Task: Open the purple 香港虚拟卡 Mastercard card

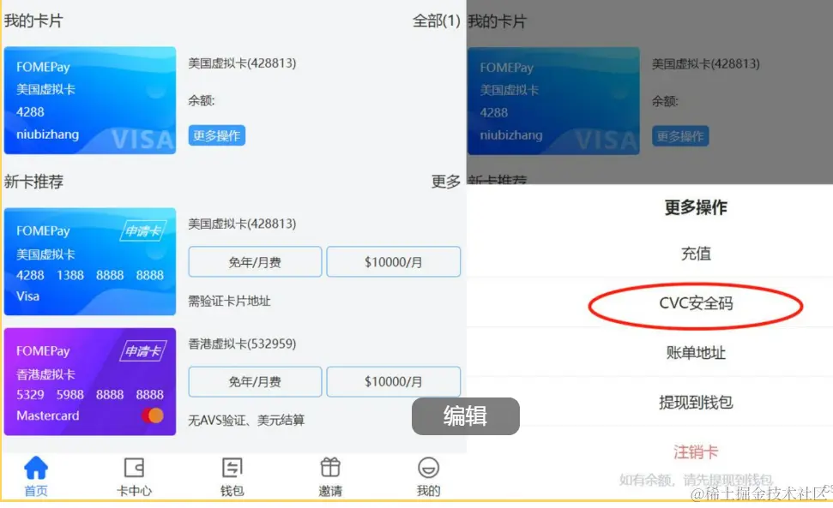Action: (x=90, y=382)
